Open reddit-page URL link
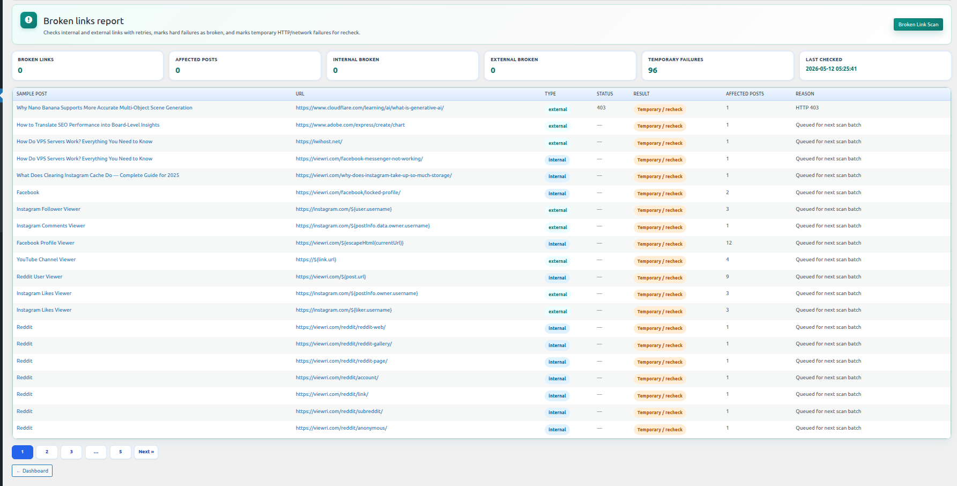This screenshot has width=957, height=486. pyautogui.click(x=342, y=361)
